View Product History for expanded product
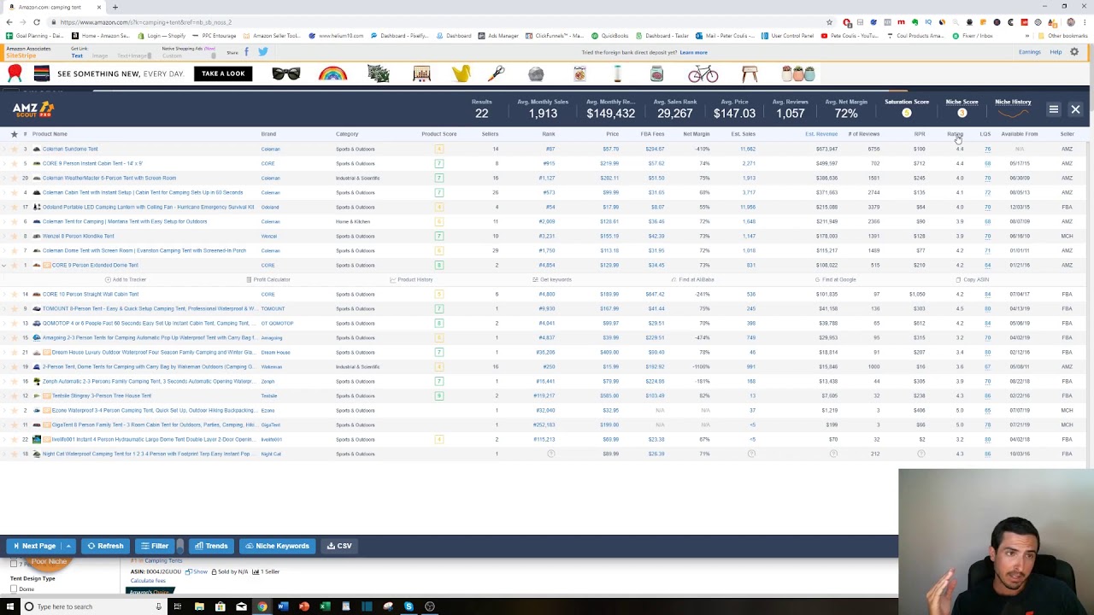 (411, 279)
